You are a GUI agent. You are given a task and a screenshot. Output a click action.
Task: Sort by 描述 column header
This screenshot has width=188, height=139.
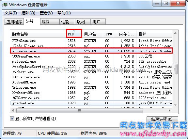(155, 34)
